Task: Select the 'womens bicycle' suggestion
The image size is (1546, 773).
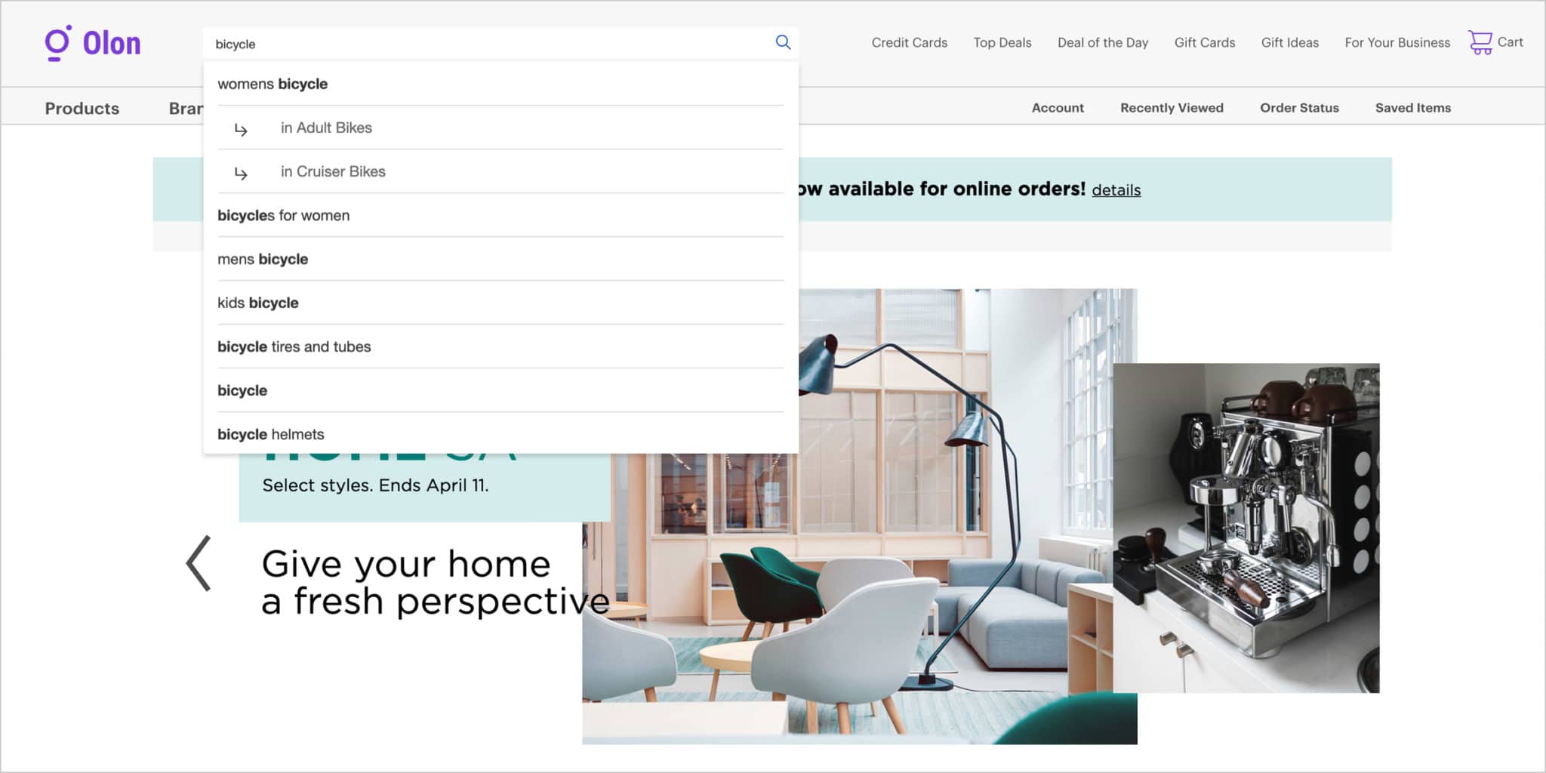Action: 500,84
